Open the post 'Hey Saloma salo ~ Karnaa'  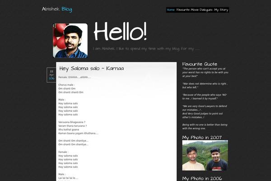coord(91,68)
